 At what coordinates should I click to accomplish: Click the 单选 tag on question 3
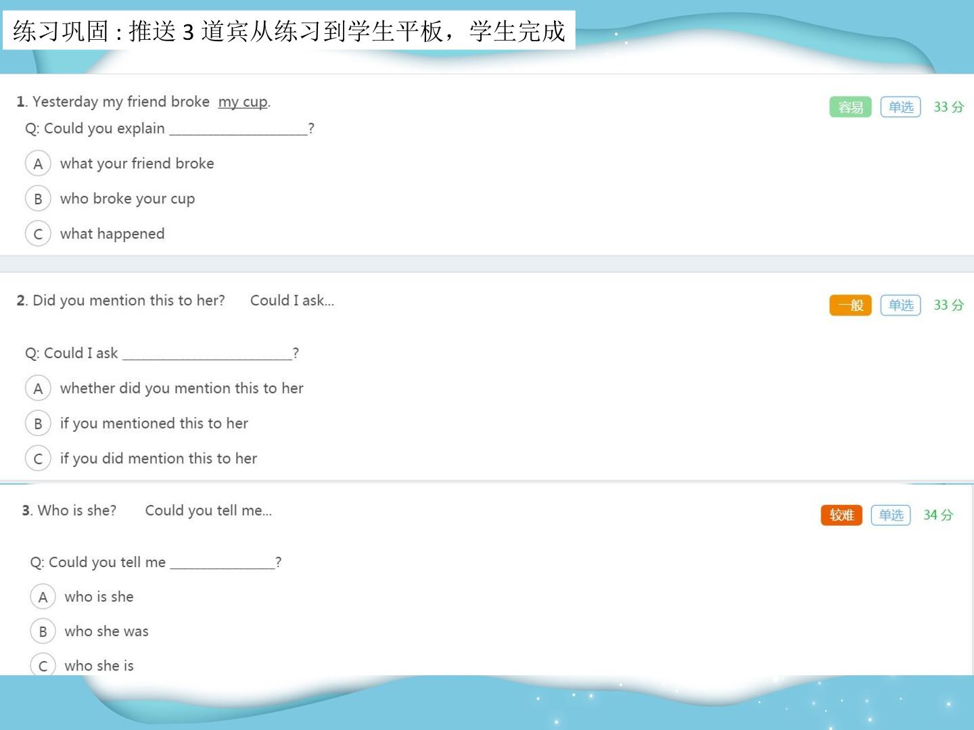coord(891,515)
